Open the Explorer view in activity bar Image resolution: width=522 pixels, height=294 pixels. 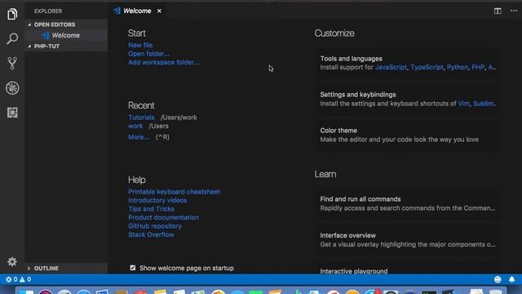click(x=12, y=14)
